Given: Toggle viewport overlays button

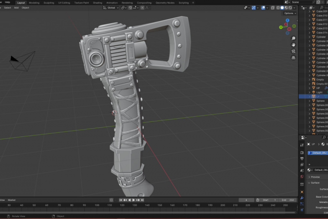Looking at the screenshot, I should (x=262, y=8).
